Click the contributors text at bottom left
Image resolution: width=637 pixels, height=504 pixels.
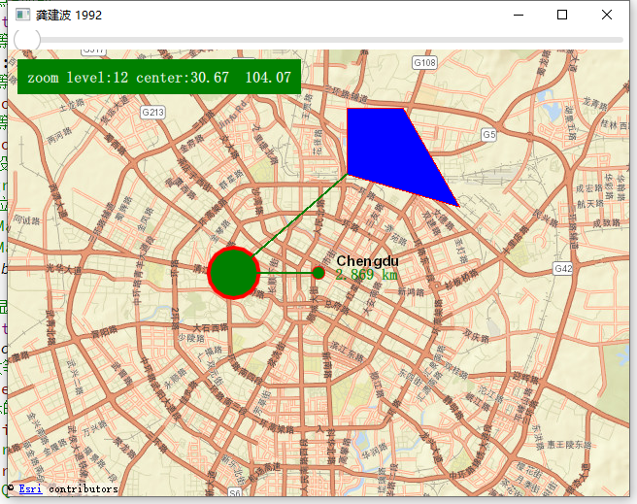pyautogui.click(x=84, y=489)
